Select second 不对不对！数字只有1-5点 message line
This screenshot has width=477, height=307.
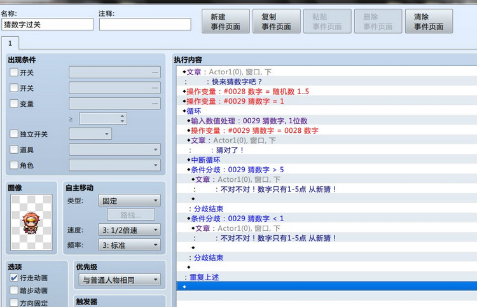pyautogui.click(x=327, y=238)
